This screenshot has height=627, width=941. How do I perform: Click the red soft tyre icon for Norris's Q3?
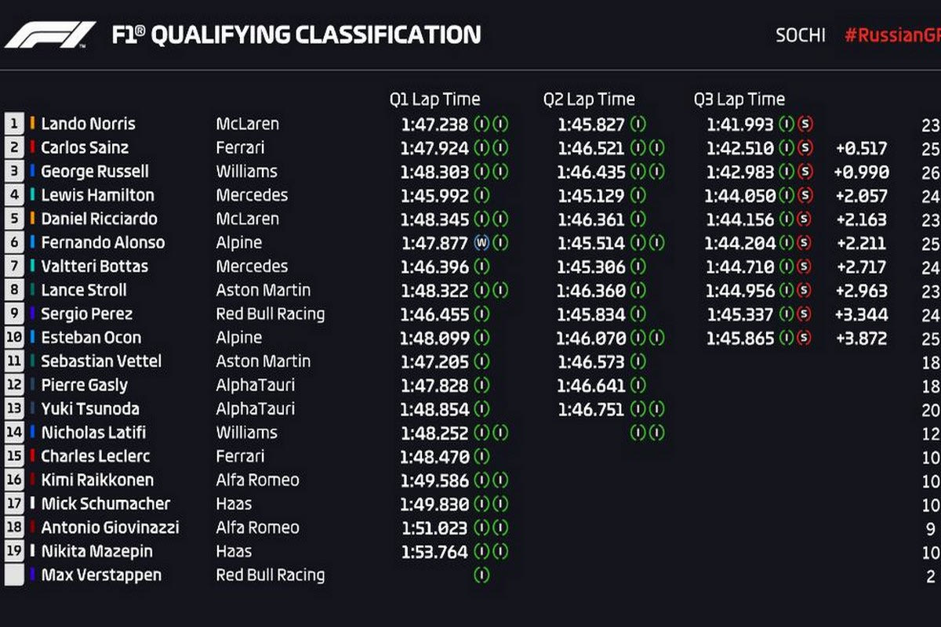(x=805, y=124)
